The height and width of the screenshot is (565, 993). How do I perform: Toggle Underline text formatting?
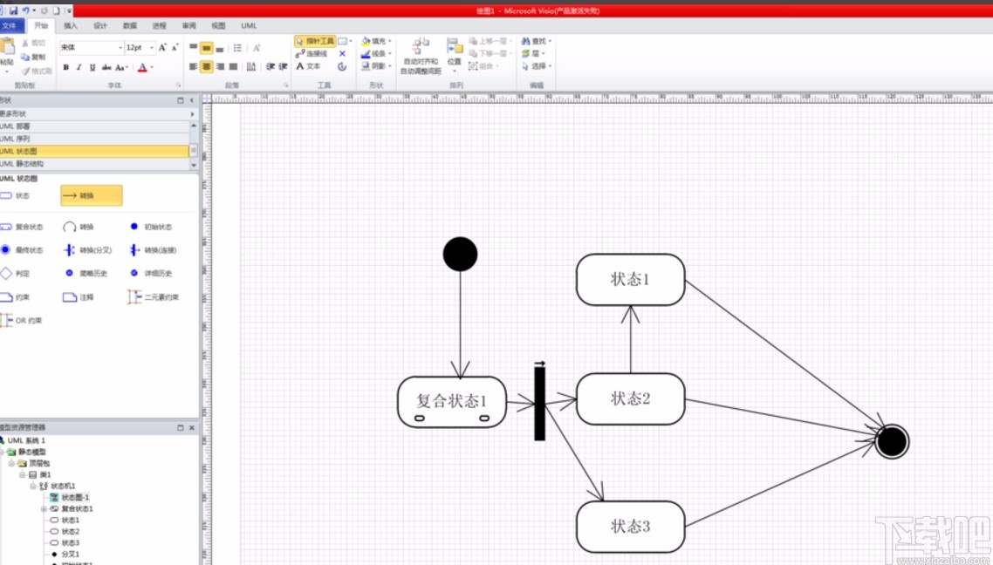click(92, 67)
